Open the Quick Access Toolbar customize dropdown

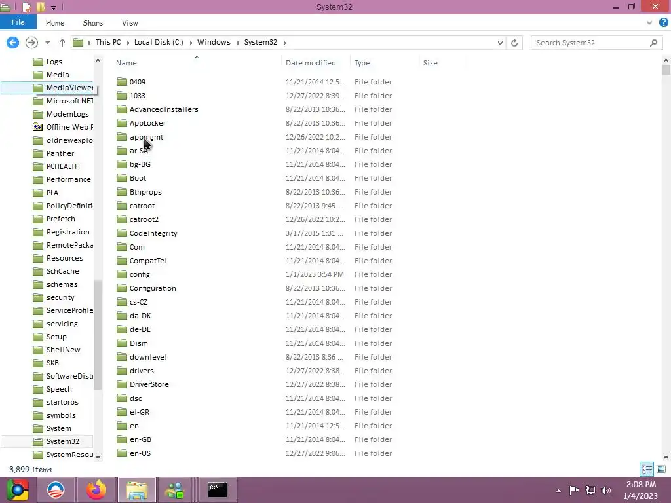click(53, 7)
